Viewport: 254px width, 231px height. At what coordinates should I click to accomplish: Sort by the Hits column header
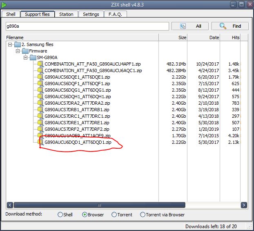pyautogui.click(x=230, y=37)
